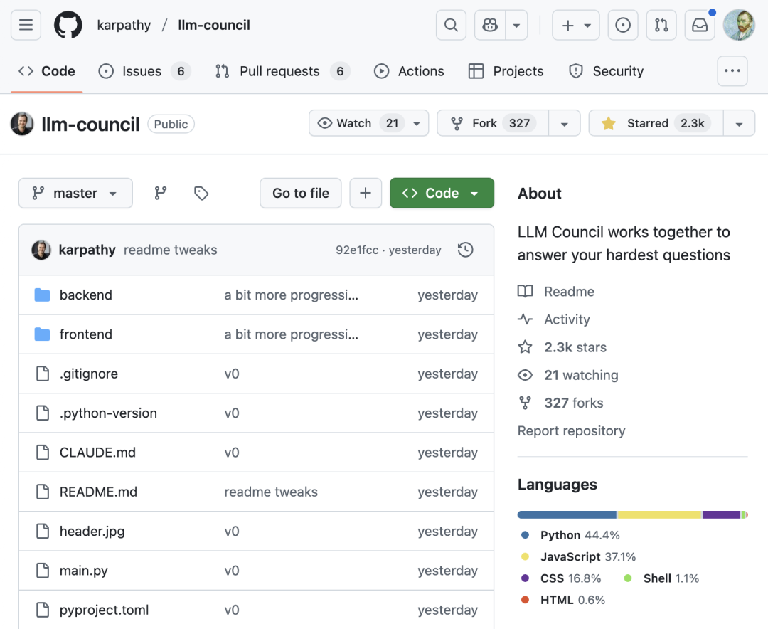Open the hamburger navigation menu
768x629 pixels.
(x=26, y=25)
